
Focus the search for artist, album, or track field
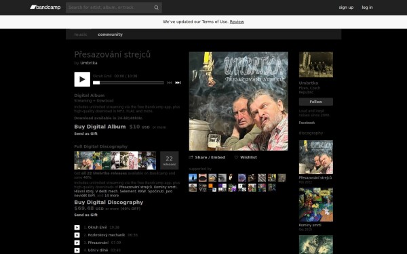[114, 7]
